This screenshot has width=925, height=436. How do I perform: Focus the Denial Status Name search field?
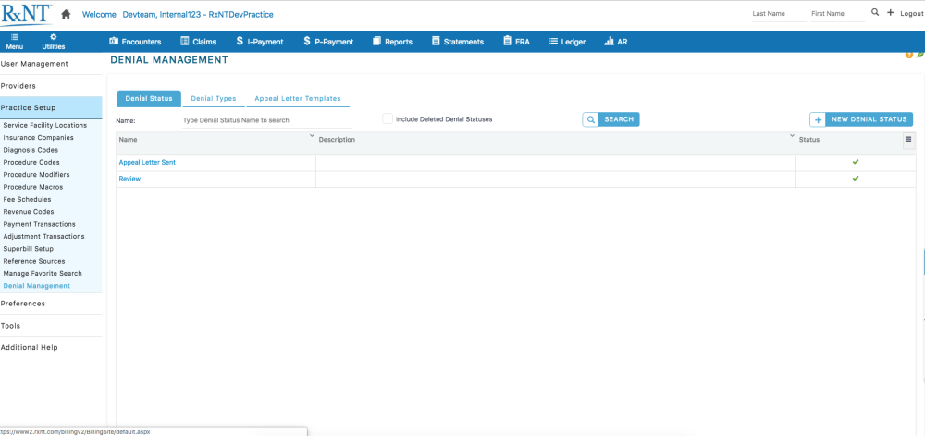click(267, 120)
